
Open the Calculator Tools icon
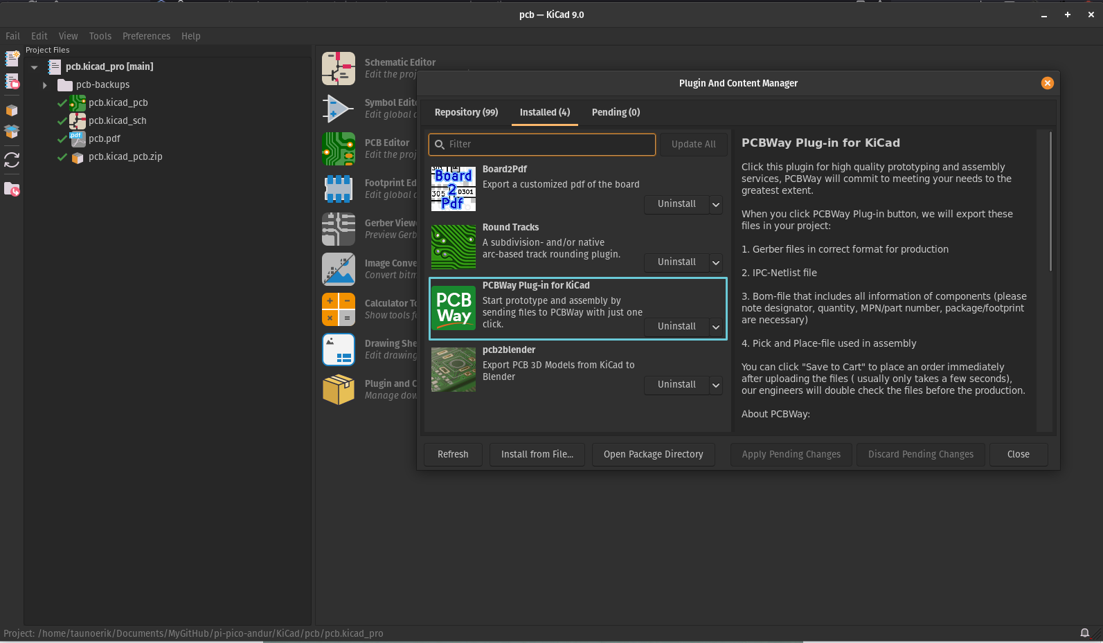click(338, 309)
